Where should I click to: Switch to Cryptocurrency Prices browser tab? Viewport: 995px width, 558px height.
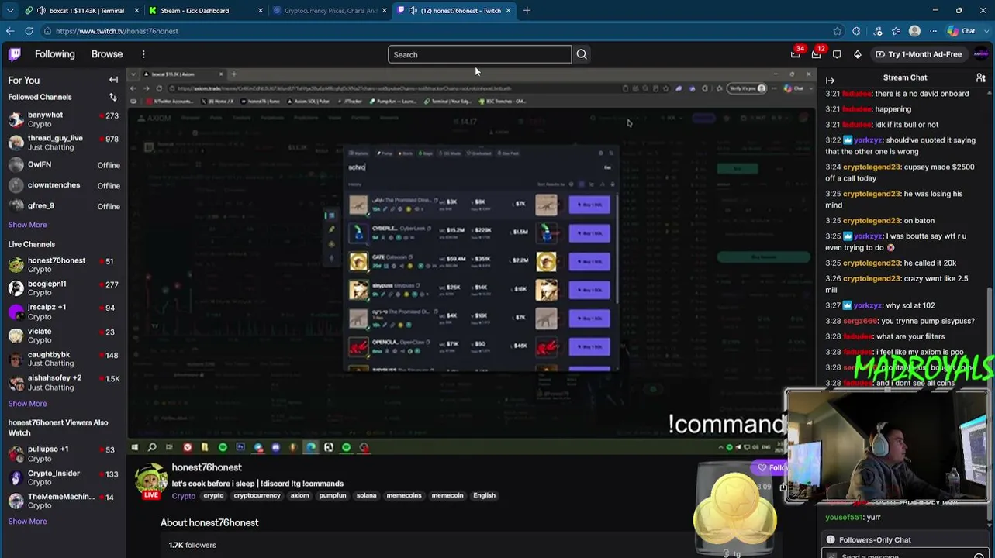tap(329, 11)
